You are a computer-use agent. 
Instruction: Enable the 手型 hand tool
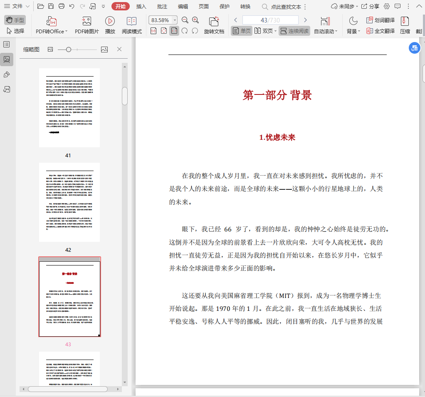pyautogui.click(x=15, y=20)
